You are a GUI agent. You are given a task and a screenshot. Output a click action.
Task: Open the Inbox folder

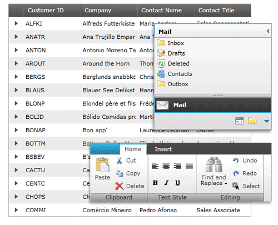pos(176,43)
